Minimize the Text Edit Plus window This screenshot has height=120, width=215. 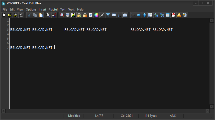(195, 3)
